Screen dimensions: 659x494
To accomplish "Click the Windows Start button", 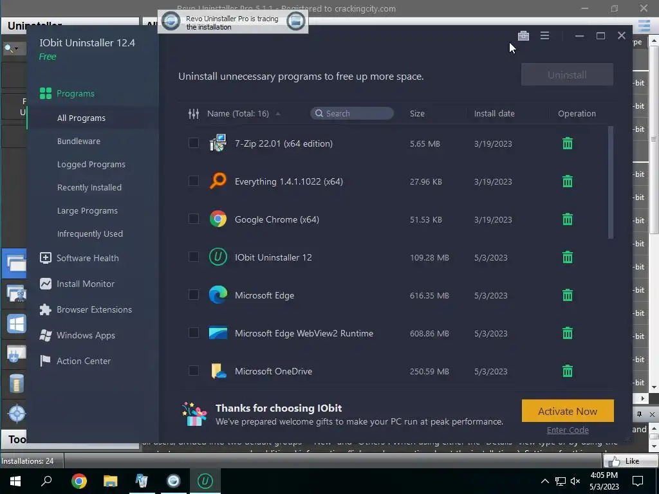I will click(15, 481).
